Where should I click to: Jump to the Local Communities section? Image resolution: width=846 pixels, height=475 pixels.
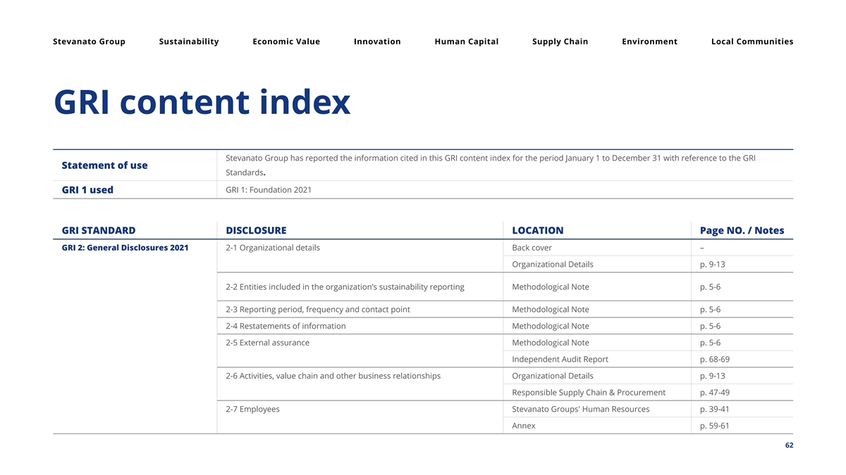click(x=752, y=42)
